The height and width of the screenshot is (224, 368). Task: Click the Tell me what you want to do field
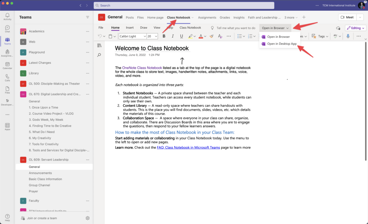tap(236, 28)
